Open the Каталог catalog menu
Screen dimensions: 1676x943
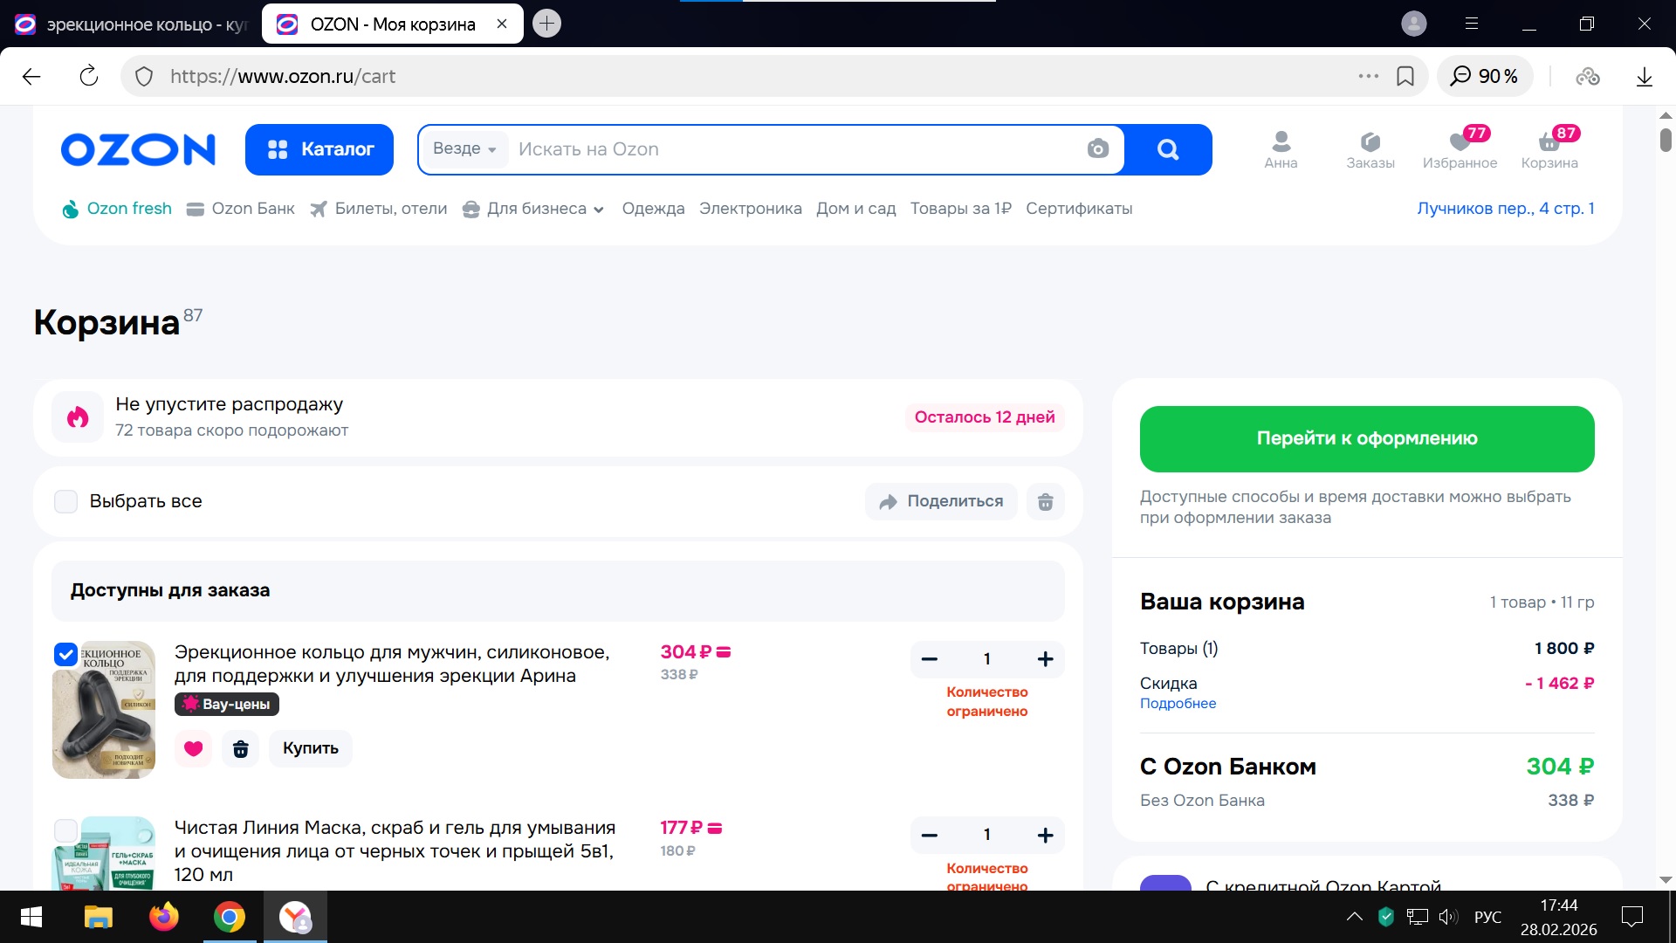pyautogui.click(x=319, y=149)
